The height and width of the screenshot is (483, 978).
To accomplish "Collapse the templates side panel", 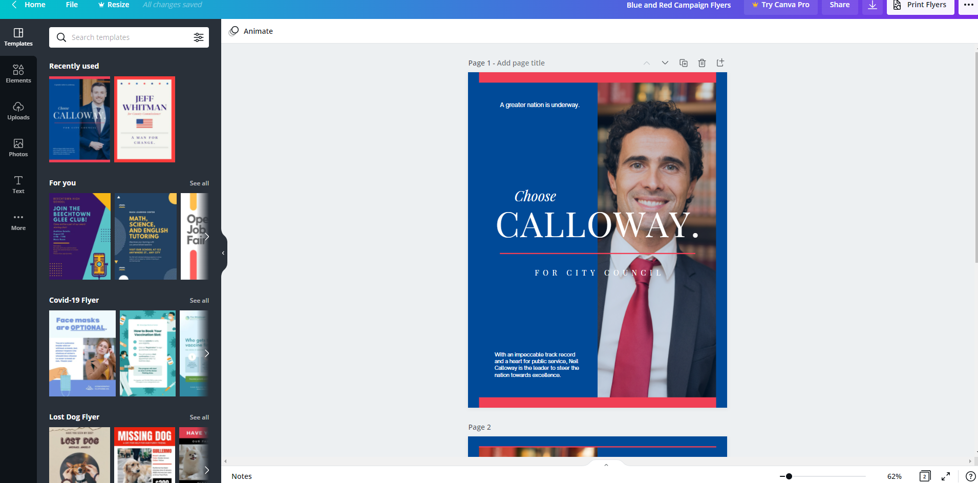I will point(223,253).
